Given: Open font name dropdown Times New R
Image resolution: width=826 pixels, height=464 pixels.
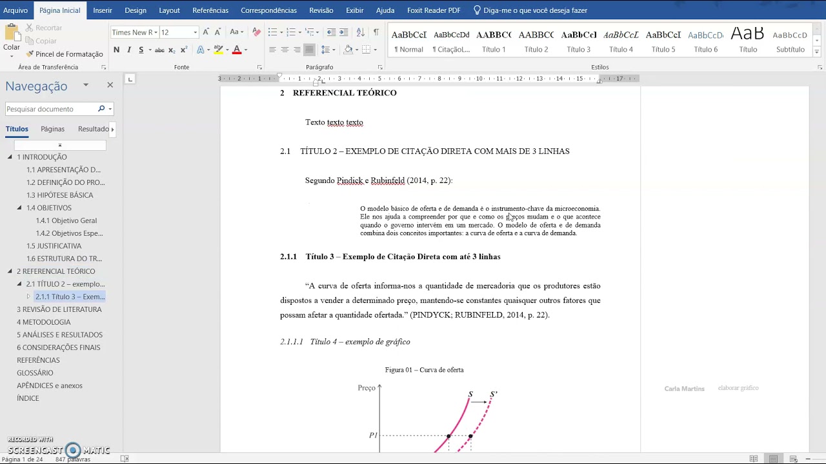Looking at the screenshot, I should (x=156, y=32).
